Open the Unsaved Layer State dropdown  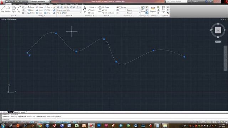69,10
